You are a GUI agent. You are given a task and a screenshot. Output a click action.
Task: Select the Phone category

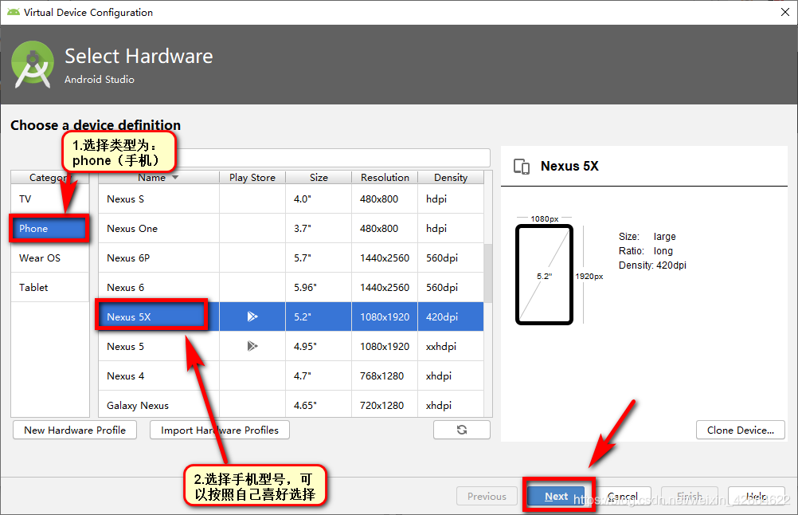coord(50,229)
